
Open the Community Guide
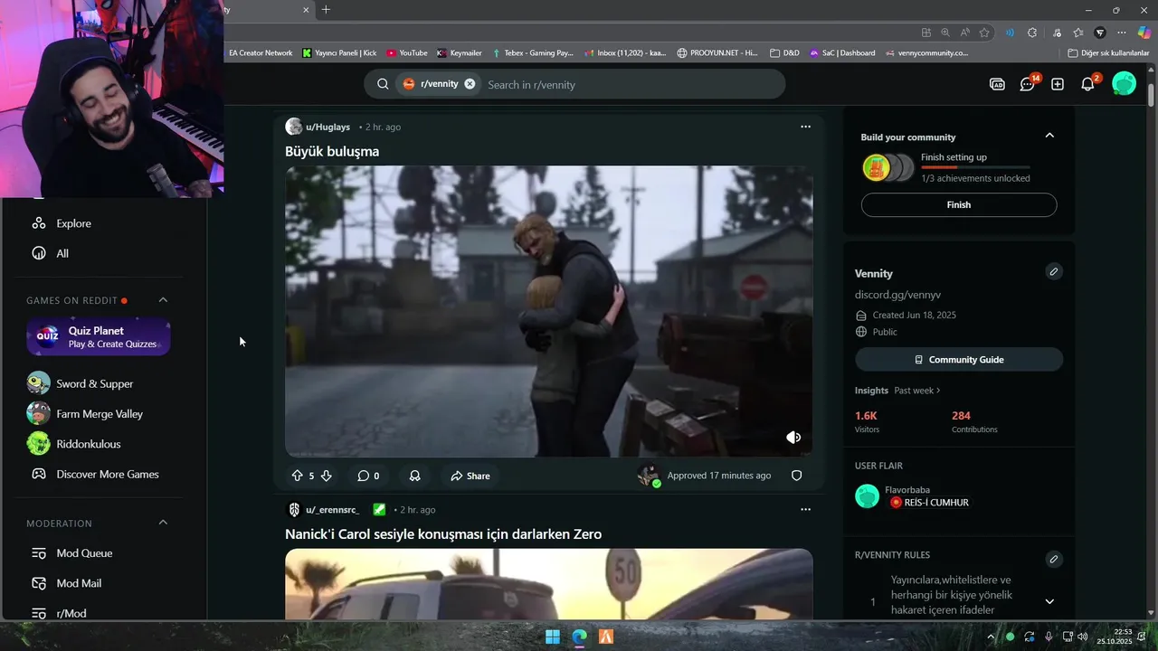coord(959,360)
